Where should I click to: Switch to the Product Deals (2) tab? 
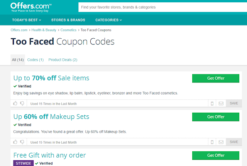click(63, 60)
